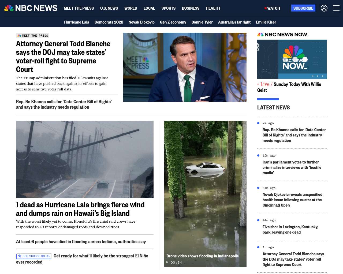Image resolution: width=343 pixels, height=274 pixels.
Task: Open the Hurricane Lala storm road photo
Action: 85,159
